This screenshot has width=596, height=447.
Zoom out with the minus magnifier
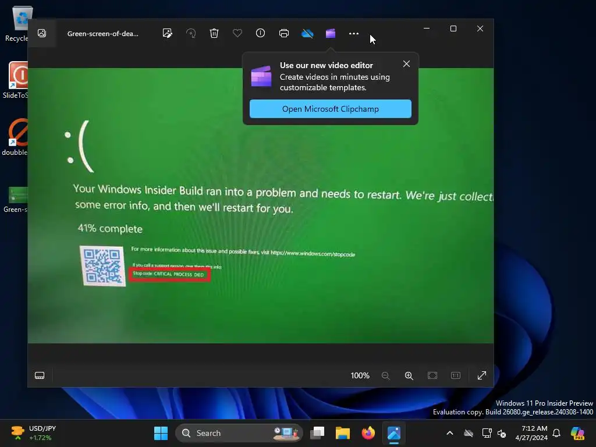385,375
